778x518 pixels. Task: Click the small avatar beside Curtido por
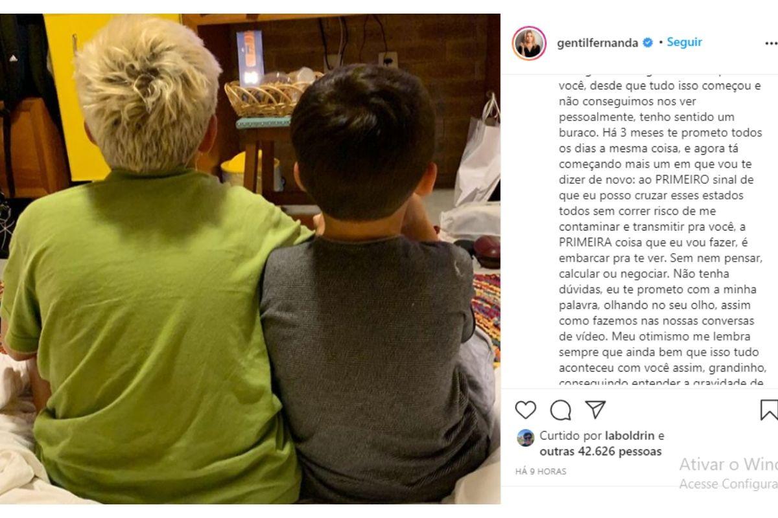coord(525,438)
